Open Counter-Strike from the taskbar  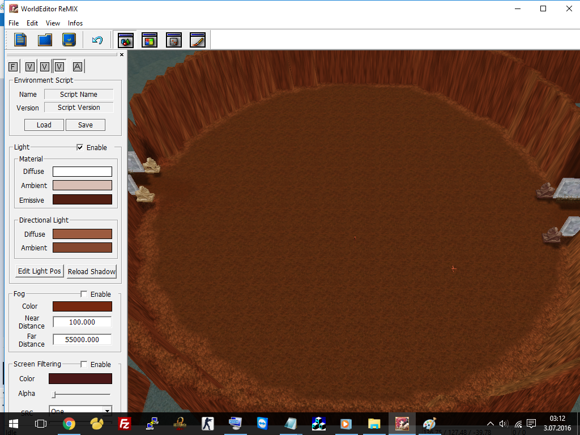(207, 424)
